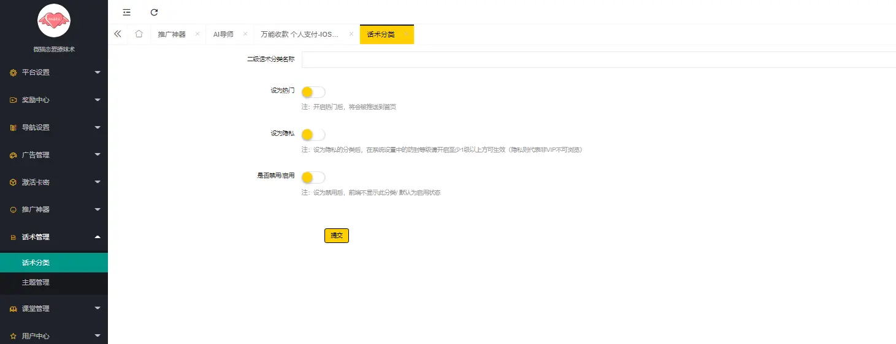Click the 平台设置 gear icon
The image size is (896, 344).
coord(13,72)
